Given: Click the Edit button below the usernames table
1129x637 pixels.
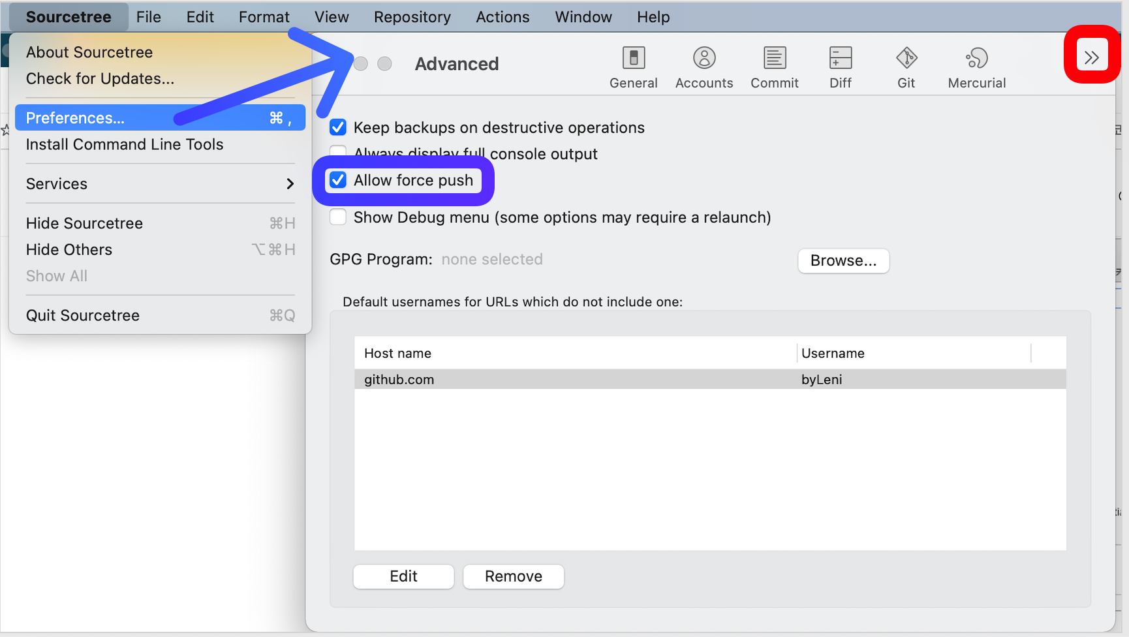Looking at the screenshot, I should click(403, 576).
